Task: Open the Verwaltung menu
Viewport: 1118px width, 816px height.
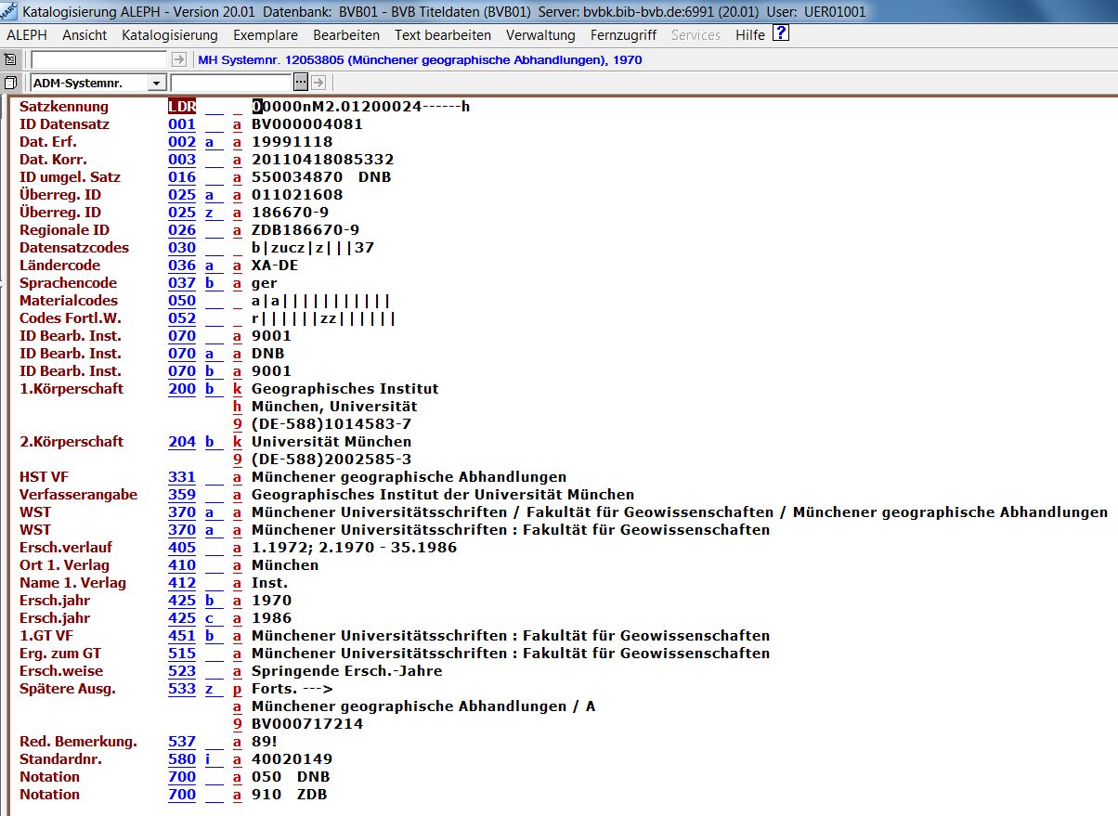Action: coord(540,35)
